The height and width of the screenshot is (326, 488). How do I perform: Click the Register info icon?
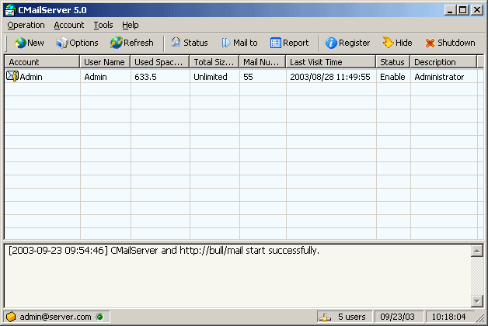pos(331,43)
